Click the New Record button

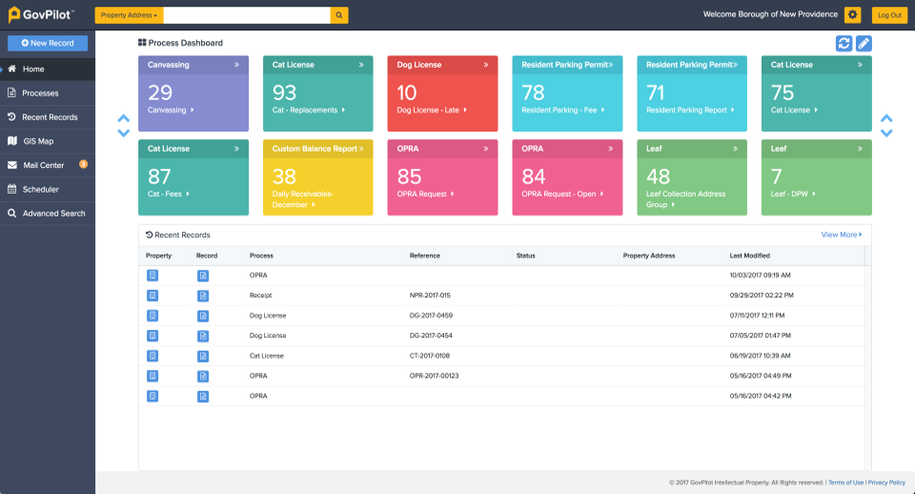pyautogui.click(x=48, y=43)
